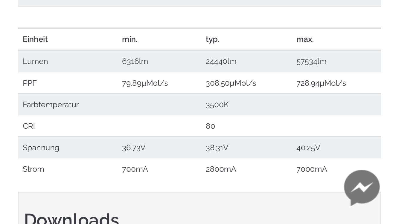Click the Strom row label
Viewport: 399px width, 224px height.
pos(33,169)
